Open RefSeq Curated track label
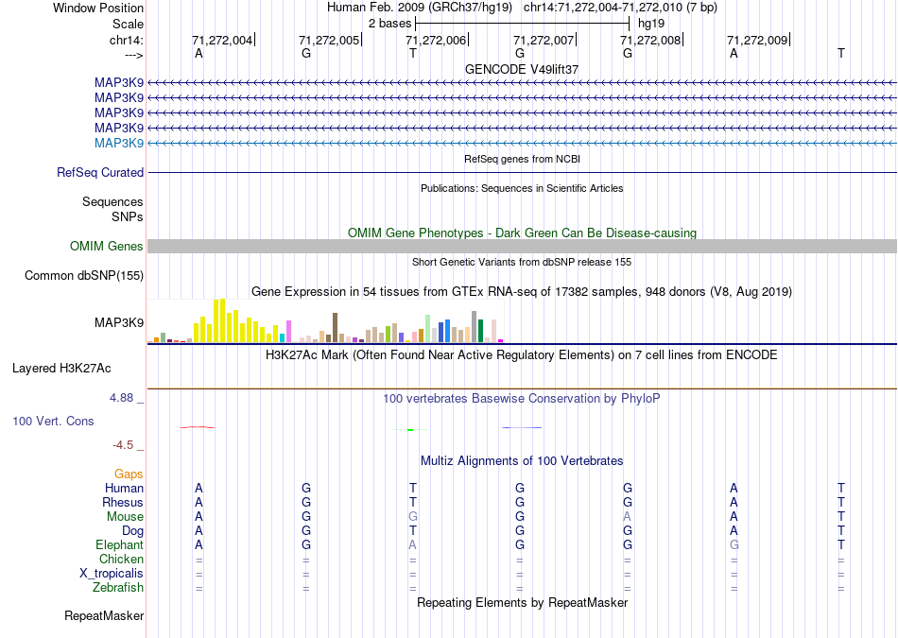 (100, 172)
